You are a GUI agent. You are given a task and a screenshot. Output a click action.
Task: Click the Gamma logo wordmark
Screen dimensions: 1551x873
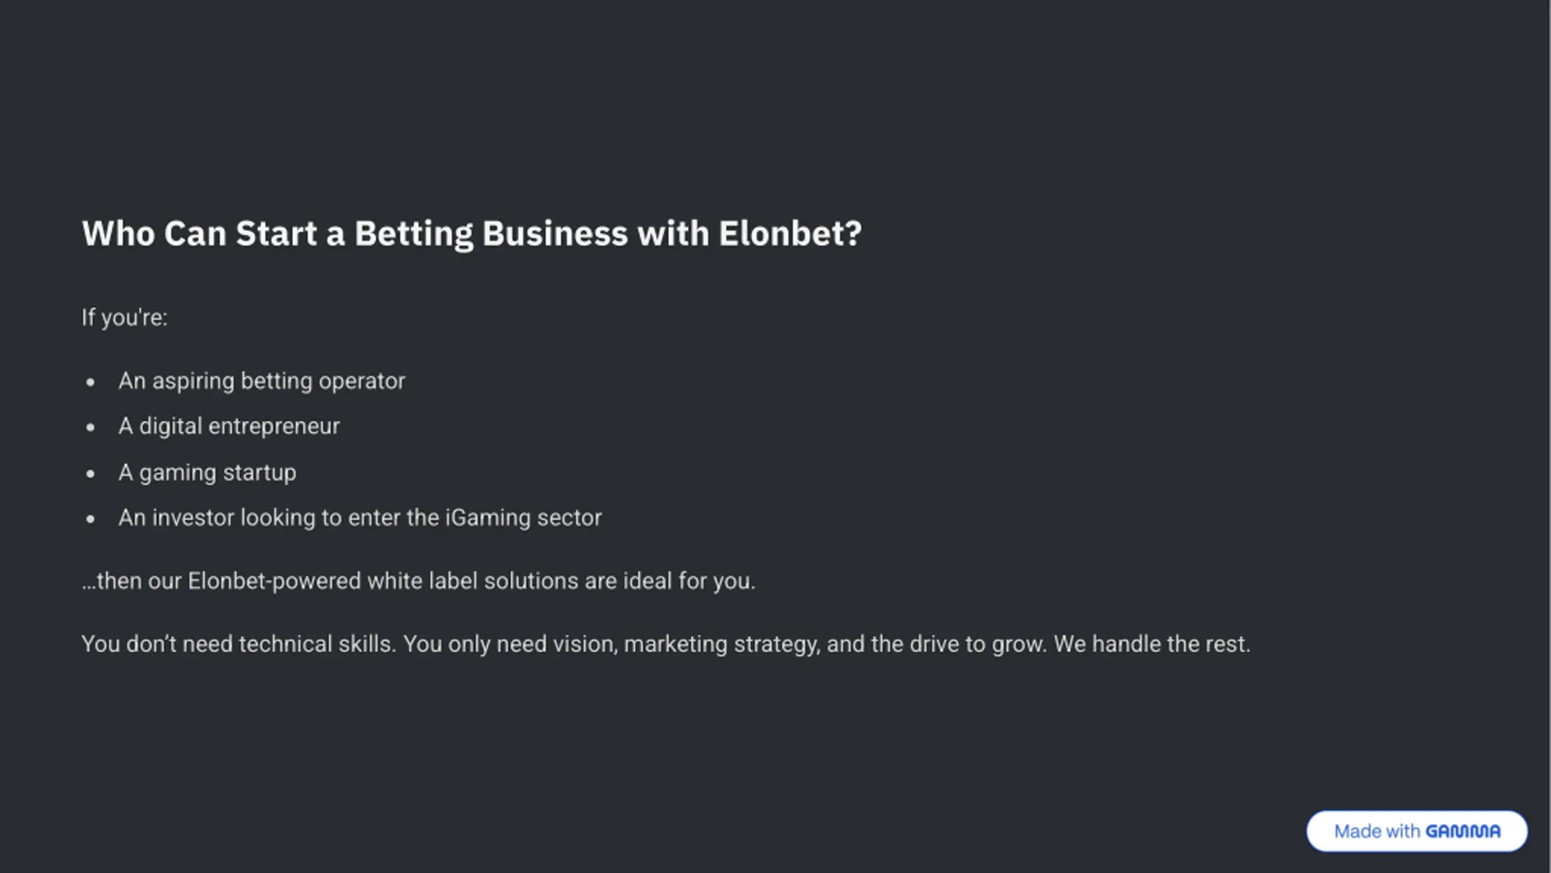(x=1463, y=831)
